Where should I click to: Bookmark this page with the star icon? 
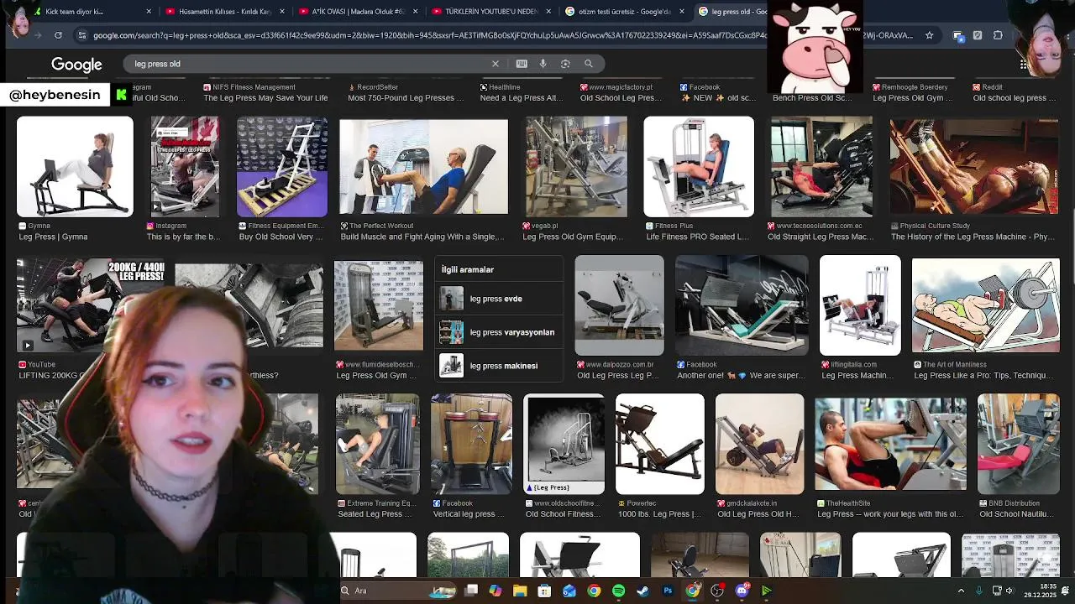point(929,35)
